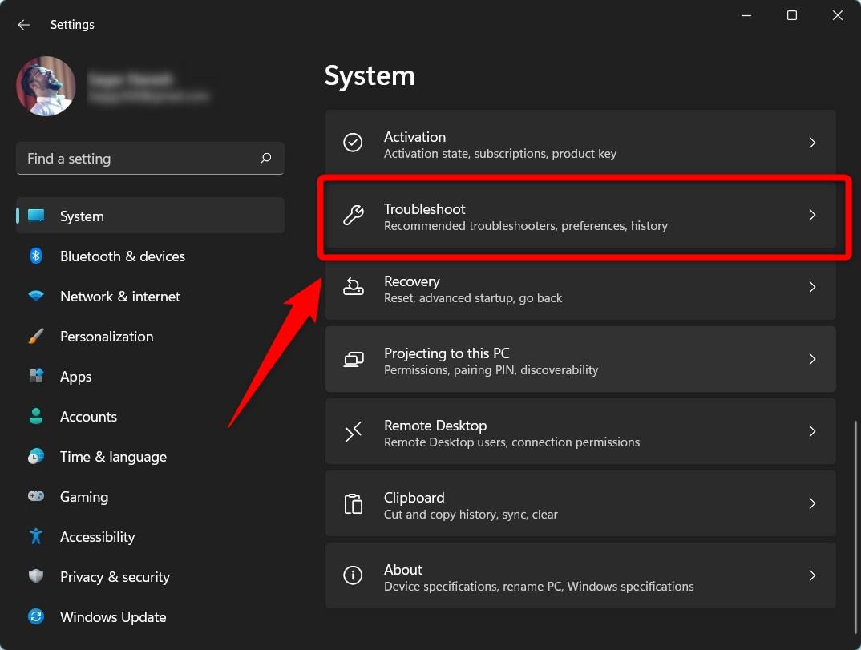Open the Privacy & security section
The height and width of the screenshot is (650, 861).
point(115,576)
